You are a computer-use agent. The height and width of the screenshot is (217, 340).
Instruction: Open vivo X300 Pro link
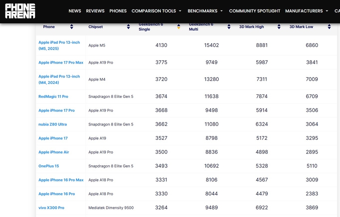click(51, 208)
